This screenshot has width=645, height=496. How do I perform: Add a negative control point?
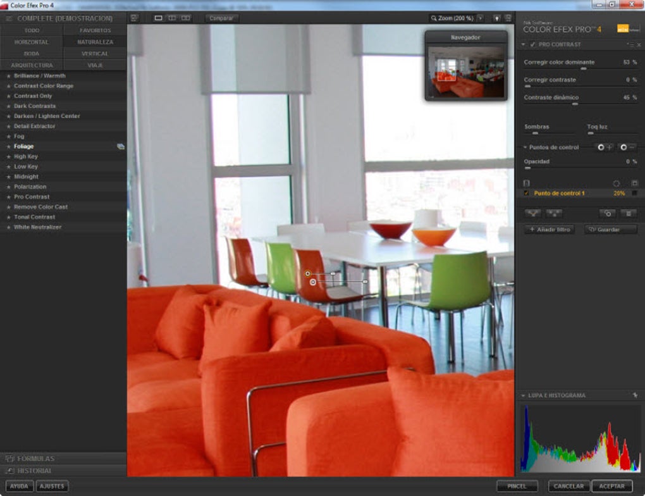pos(628,147)
